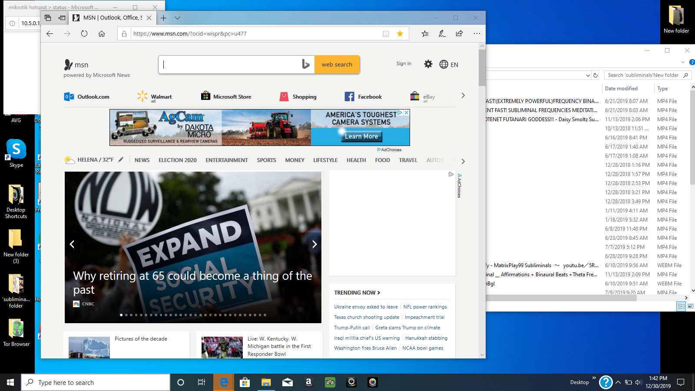Image resolution: width=695 pixels, height=391 pixels.
Task: Edit Helena weather location pencil
Action: pyautogui.click(x=121, y=159)
